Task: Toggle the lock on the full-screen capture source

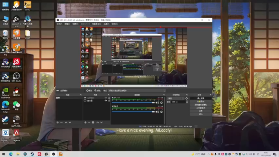Action: (x=109, y=98)
